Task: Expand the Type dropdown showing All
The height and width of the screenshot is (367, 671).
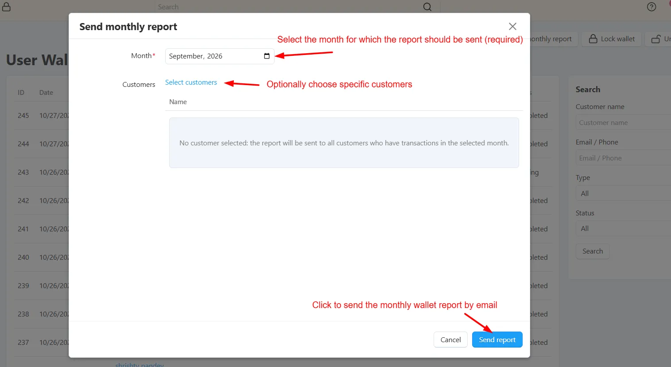Action: (623, 194)
